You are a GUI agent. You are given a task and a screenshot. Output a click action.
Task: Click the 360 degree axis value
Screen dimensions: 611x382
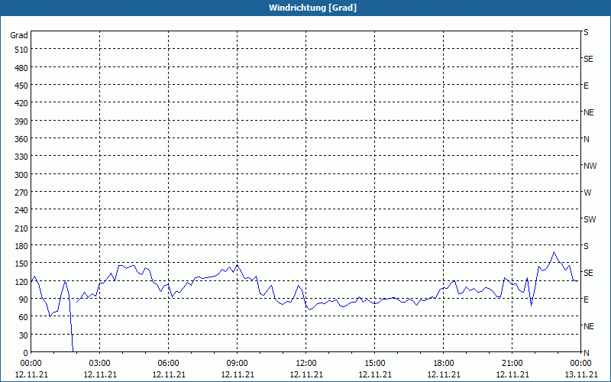click(x=22, y=139)
